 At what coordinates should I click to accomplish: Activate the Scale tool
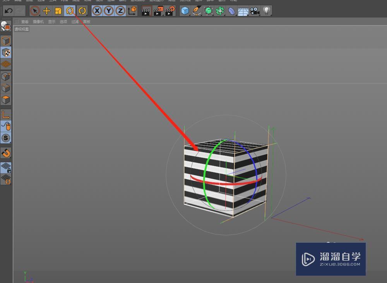(x=58, y=11)
